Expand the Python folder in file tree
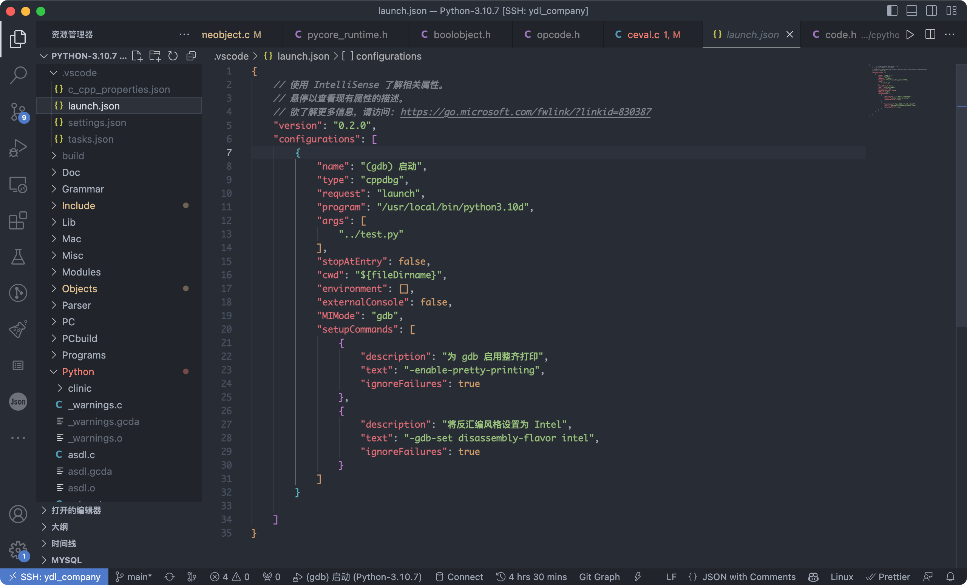The image size is (967, 585). tap(54, 371)
